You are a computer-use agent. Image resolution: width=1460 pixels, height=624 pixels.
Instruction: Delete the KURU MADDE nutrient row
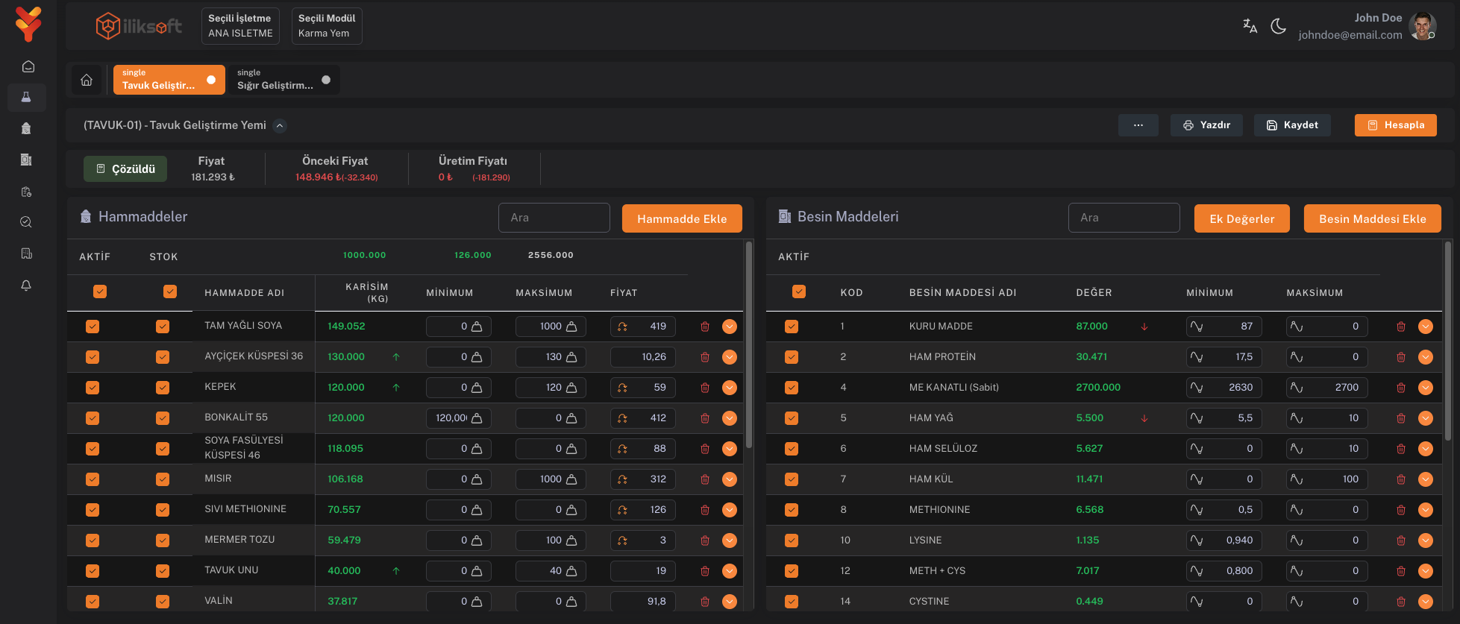coord(1401,327)
